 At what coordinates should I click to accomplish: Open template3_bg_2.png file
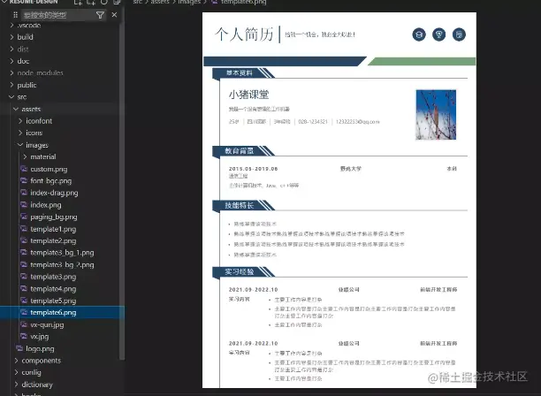(62, 264)
